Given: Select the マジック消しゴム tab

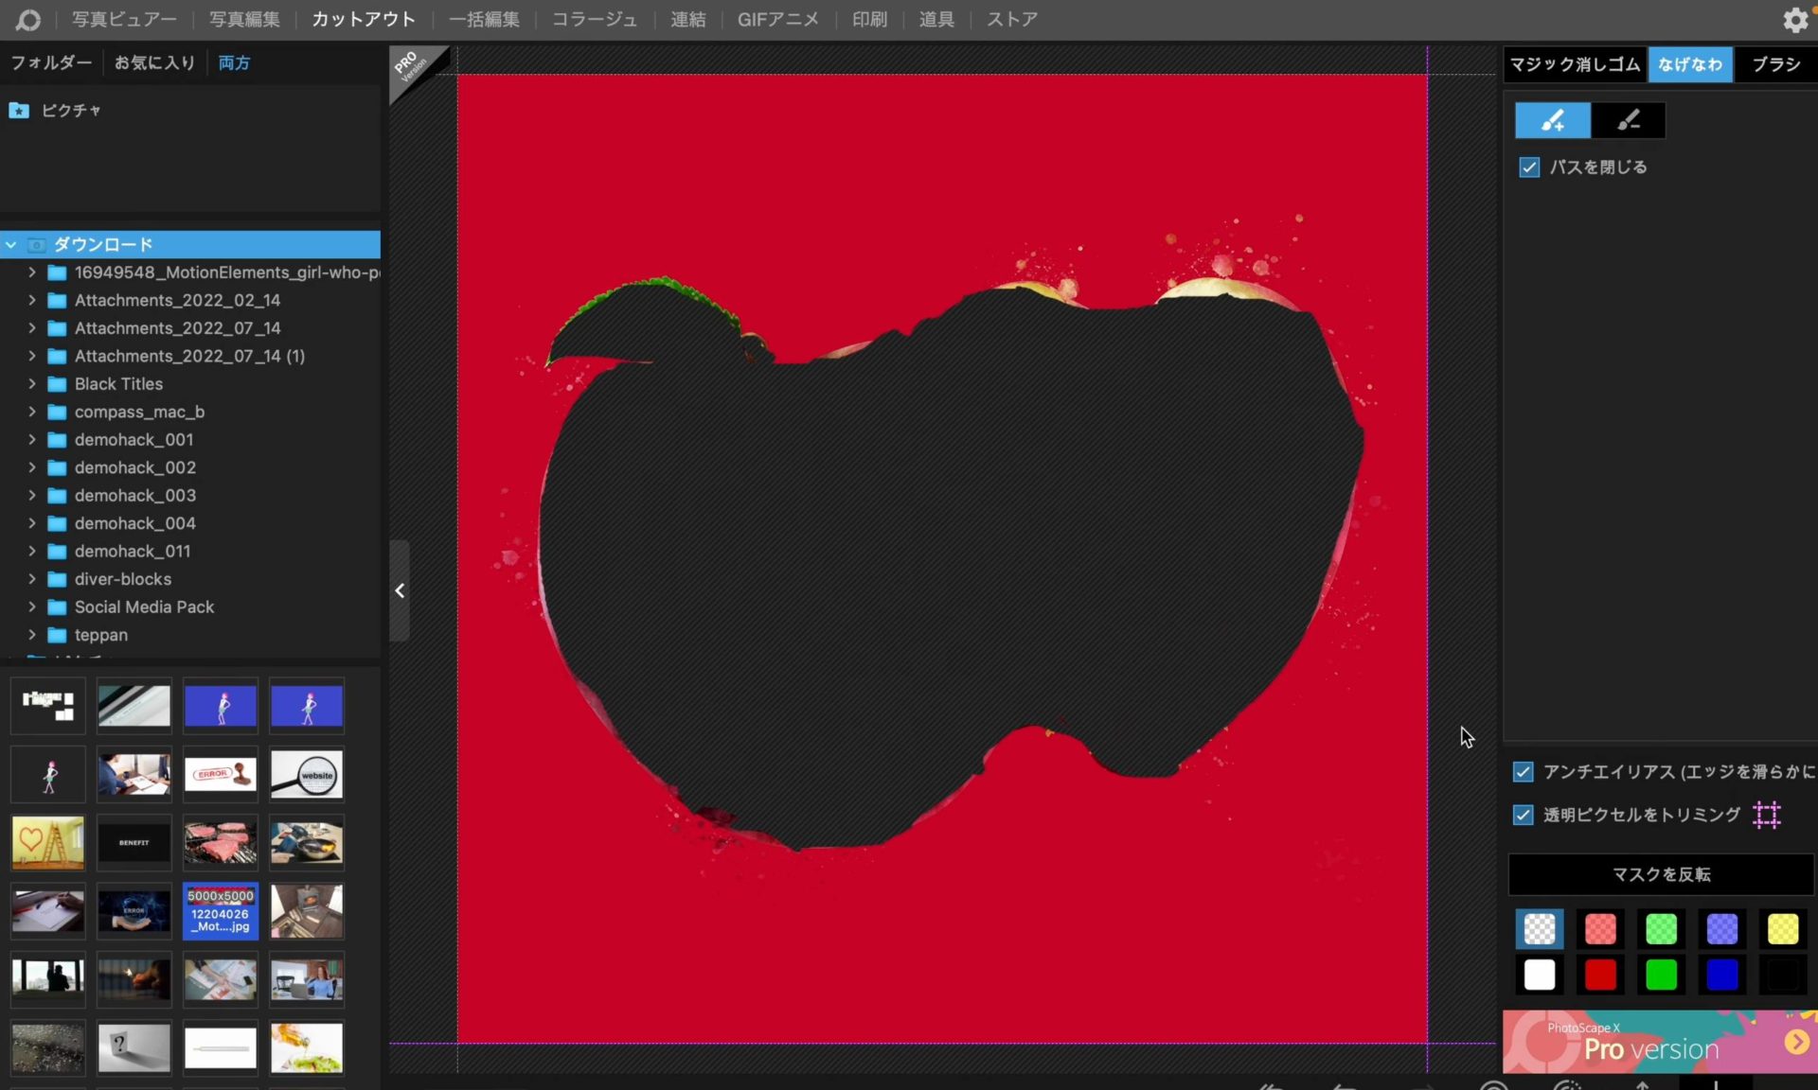Looking at the screenshot, I should coord(1574,64).
